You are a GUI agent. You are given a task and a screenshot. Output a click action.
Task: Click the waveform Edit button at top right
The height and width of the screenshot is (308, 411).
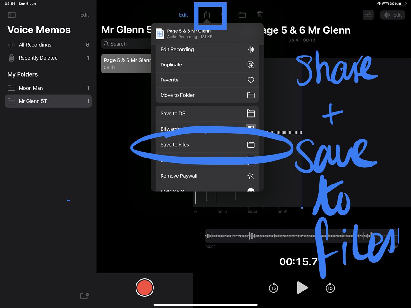pos(393,15)
